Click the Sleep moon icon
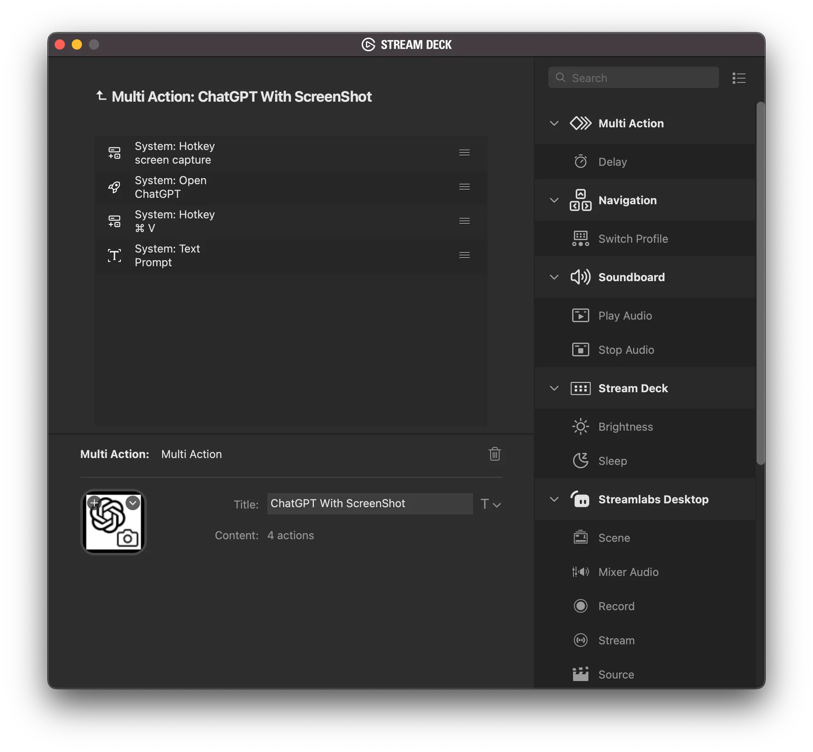The width and height of the screenshot is (813, 752). [581, 461]
